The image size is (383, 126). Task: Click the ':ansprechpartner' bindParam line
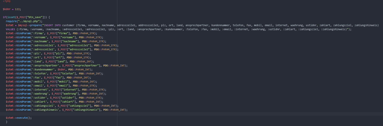(66, 66)
